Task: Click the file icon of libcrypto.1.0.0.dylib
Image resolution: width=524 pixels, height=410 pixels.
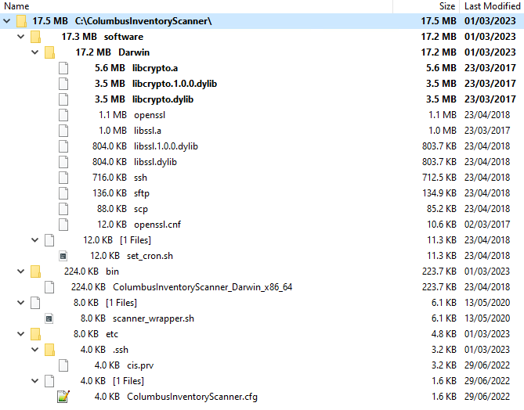Action: (x=63, y=84)
